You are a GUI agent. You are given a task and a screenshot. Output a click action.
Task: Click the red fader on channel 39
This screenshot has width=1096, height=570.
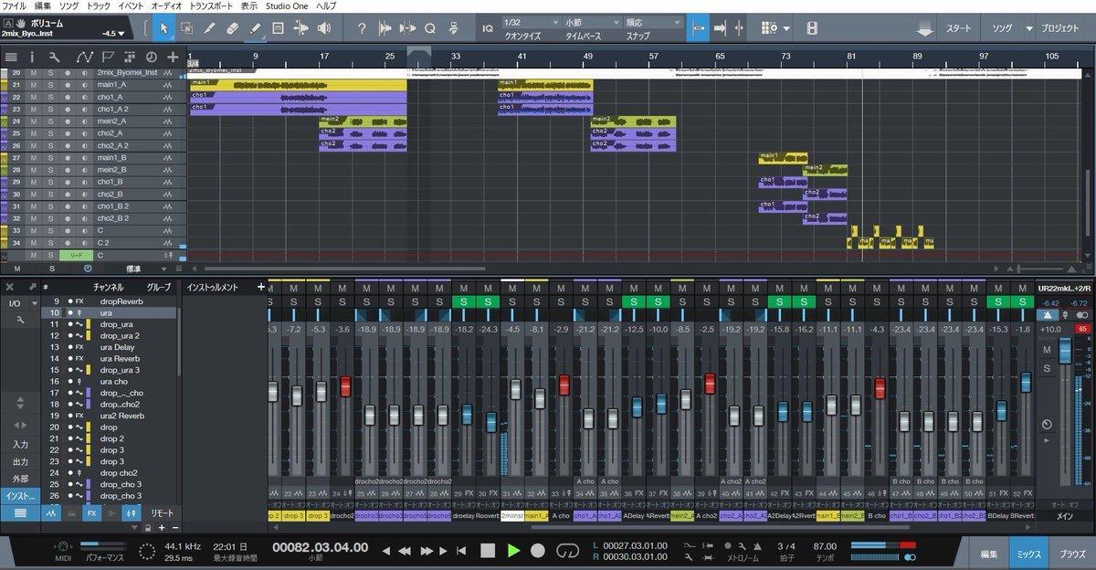710,384
